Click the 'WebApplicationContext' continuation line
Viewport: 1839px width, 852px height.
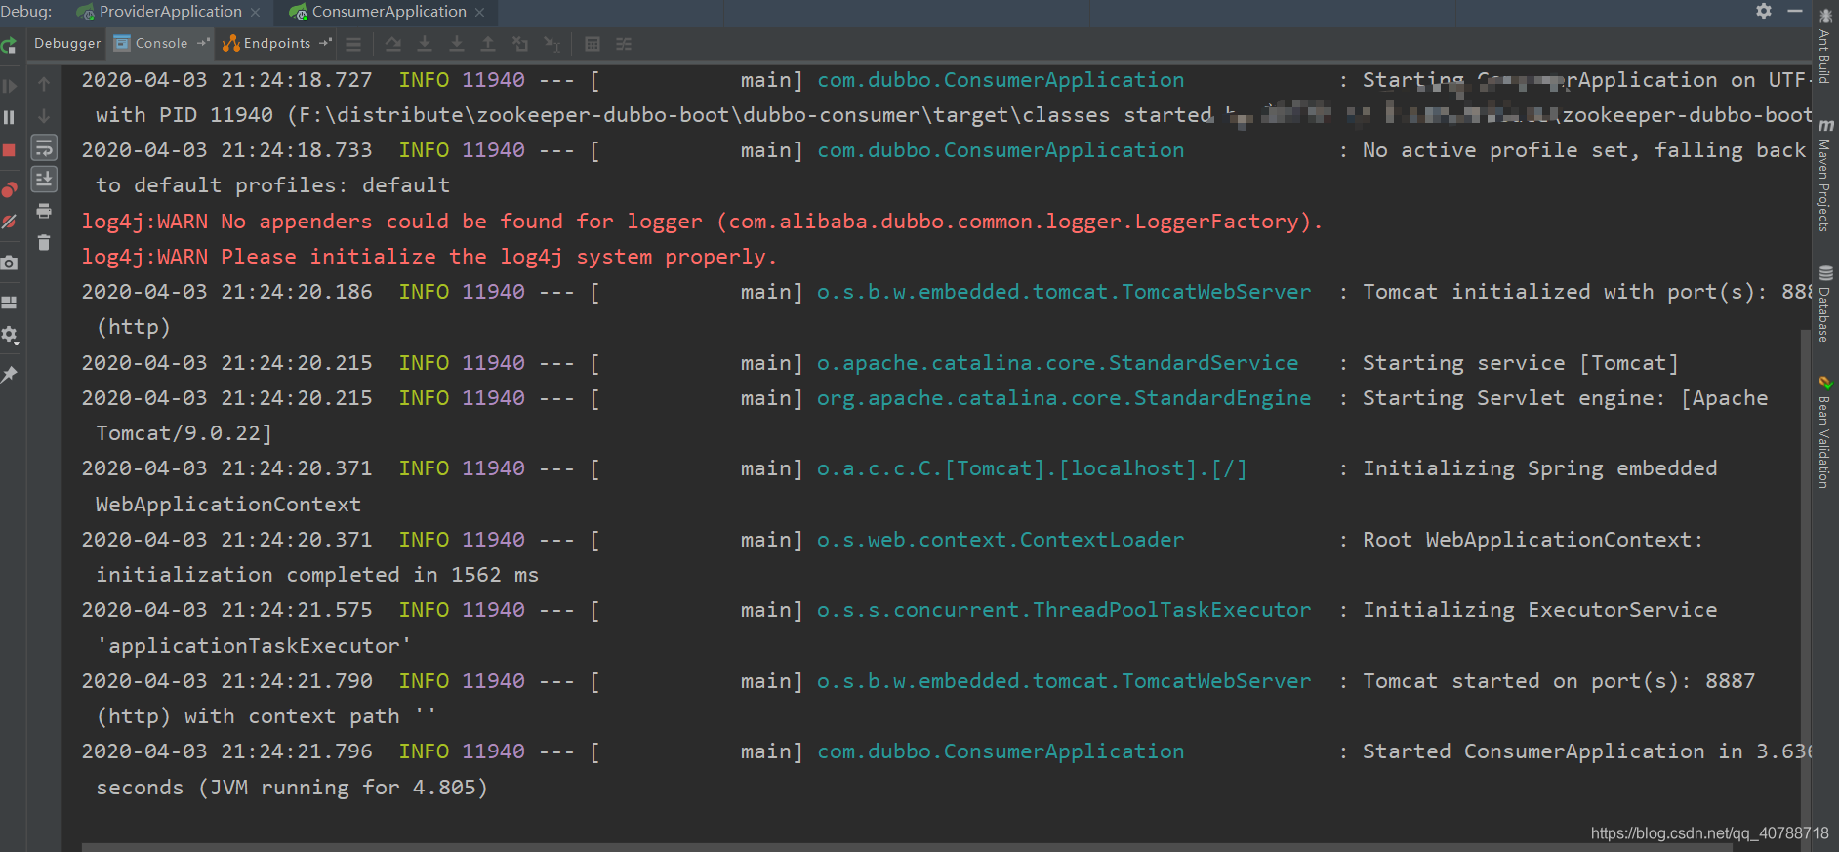[x=228, y=505]
